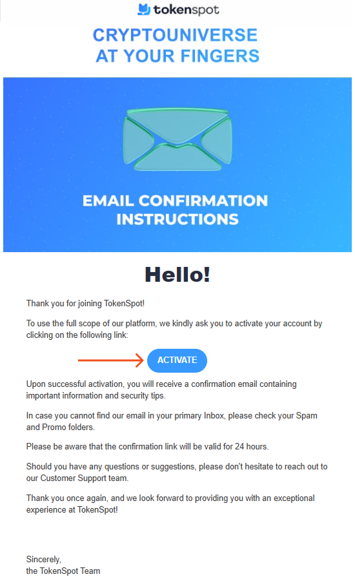Click the tokenspot cat logo icon
355x579 pixels.
tap(144, 9)
